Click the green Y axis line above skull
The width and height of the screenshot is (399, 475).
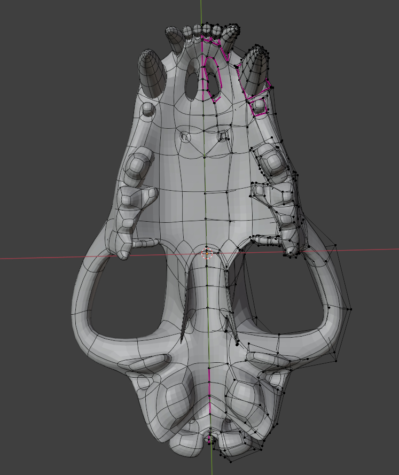[201, 11]
